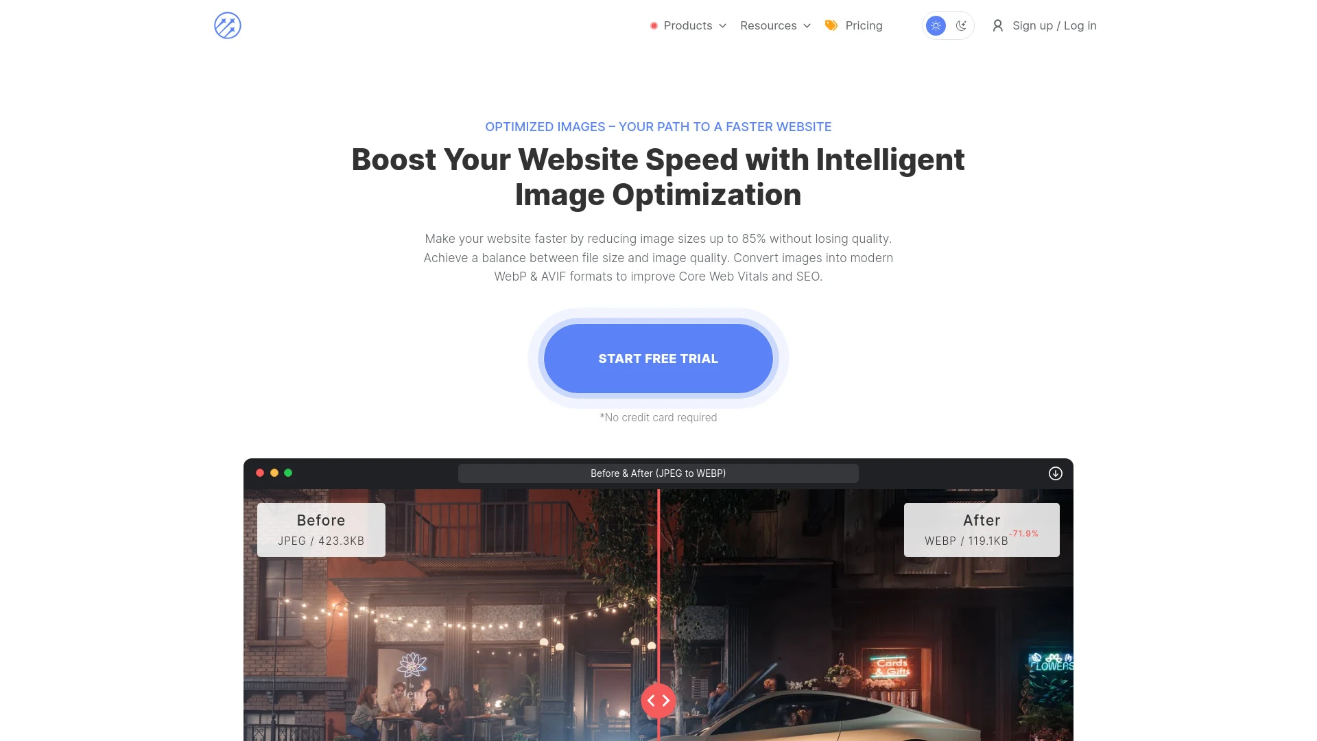Viewport: 1317px width, 741px height.
Task: Expand the Products dropdown menu
Action: (x=687, y=25)
